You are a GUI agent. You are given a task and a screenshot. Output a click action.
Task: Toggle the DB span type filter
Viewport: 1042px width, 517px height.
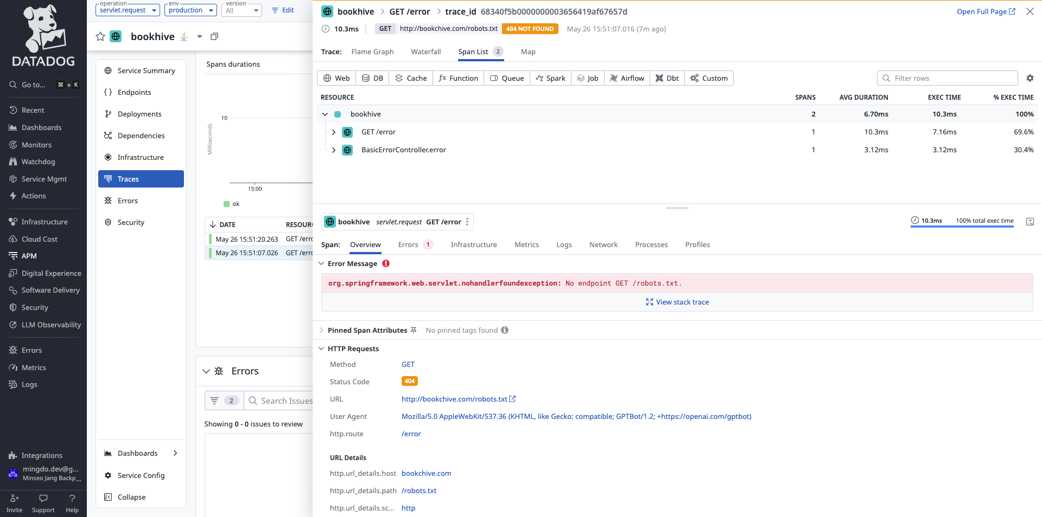point(372,78)
